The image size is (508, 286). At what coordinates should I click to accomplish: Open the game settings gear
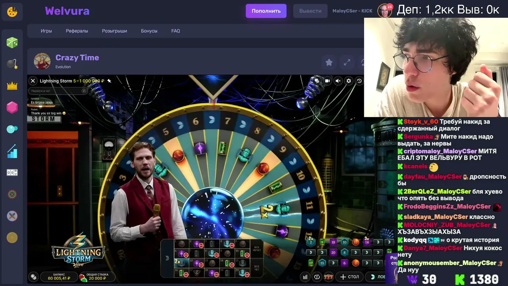(349, 81)
